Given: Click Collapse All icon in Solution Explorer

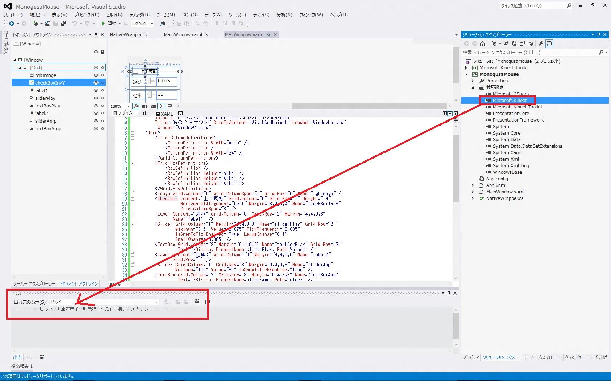Looking at the screenshot, I should coord(522,44).
